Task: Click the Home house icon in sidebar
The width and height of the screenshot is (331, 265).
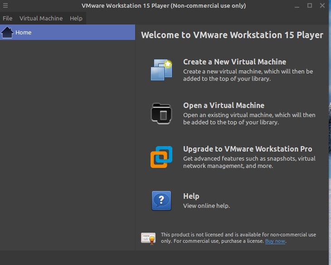Action: 7,32
